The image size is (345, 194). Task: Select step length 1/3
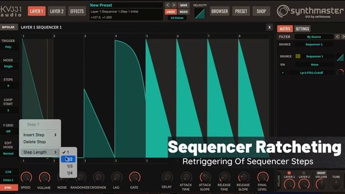click(x=68, y=166)
